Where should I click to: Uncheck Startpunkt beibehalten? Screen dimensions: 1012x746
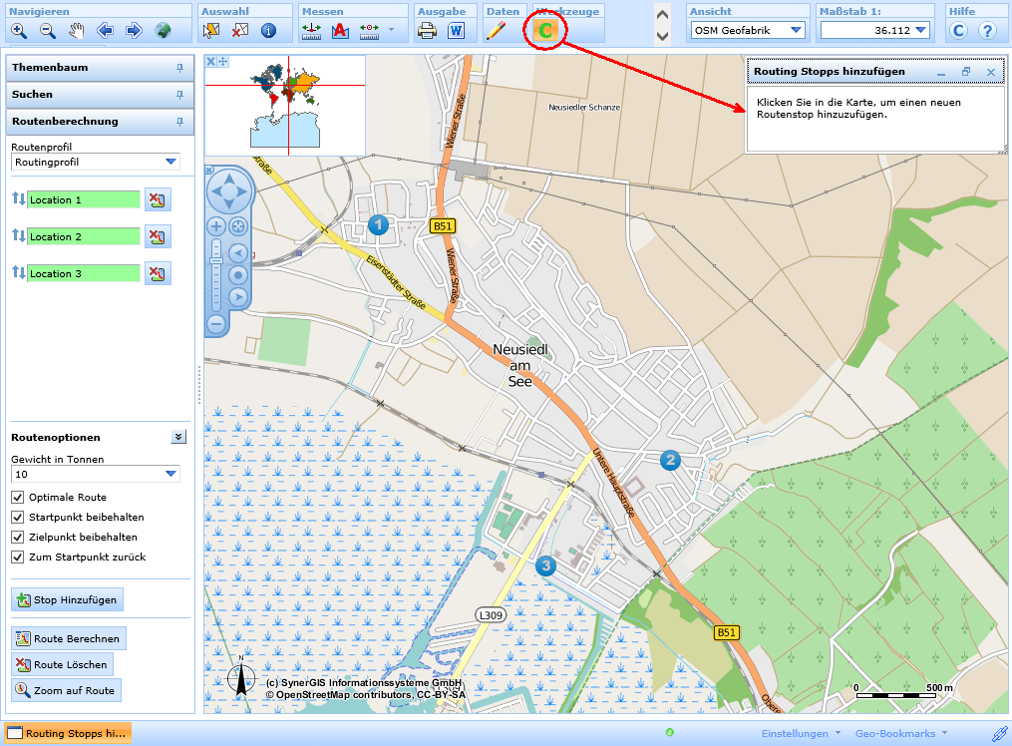(x=17, y=517)
